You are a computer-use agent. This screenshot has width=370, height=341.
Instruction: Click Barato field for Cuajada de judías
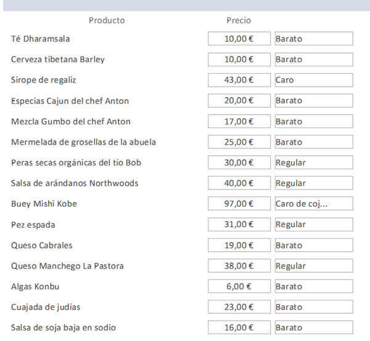click(x=313, y=307)
